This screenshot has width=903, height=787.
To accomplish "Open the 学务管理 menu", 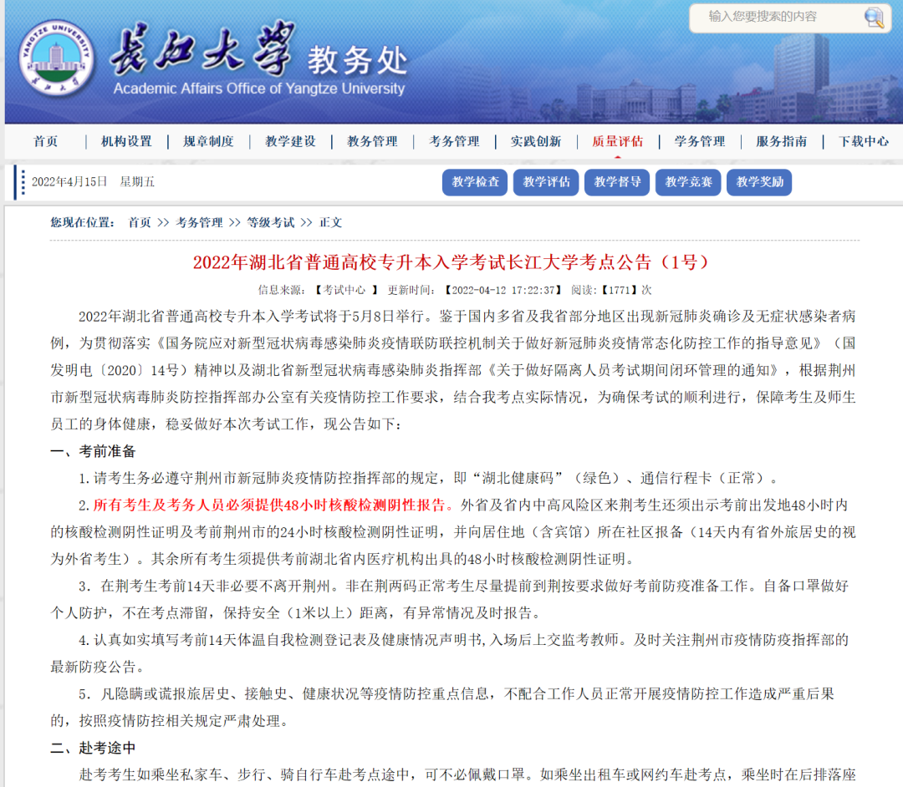I will pyautogui.click(x=701, y=141).
